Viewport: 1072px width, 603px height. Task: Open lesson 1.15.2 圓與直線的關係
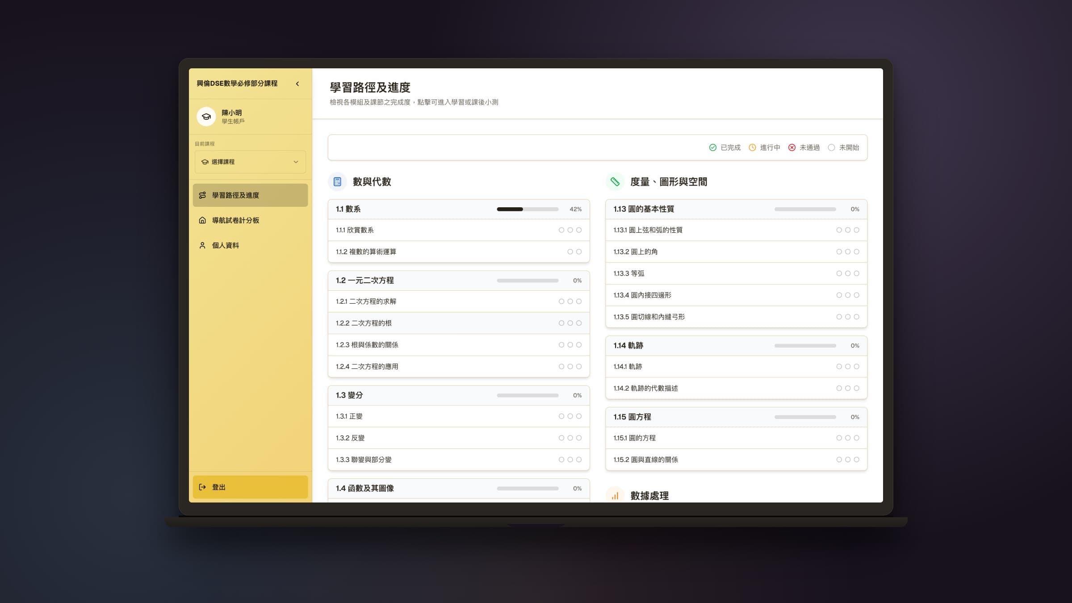(x=736, y=460)
